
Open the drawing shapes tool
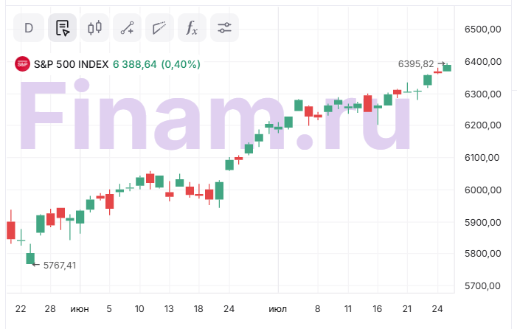pos(159,29)
